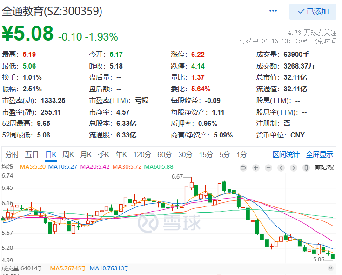This screenshot has height=275, width=342.
Task: Switch to the 分时 chart tab
Action: 12,155
